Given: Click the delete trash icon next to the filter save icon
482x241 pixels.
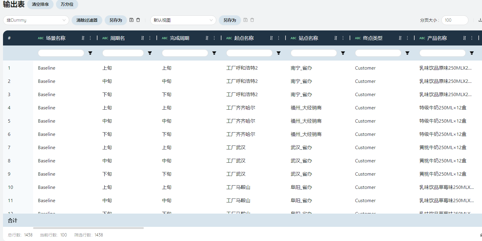Looking at the screenshot, I should [138, 20].
